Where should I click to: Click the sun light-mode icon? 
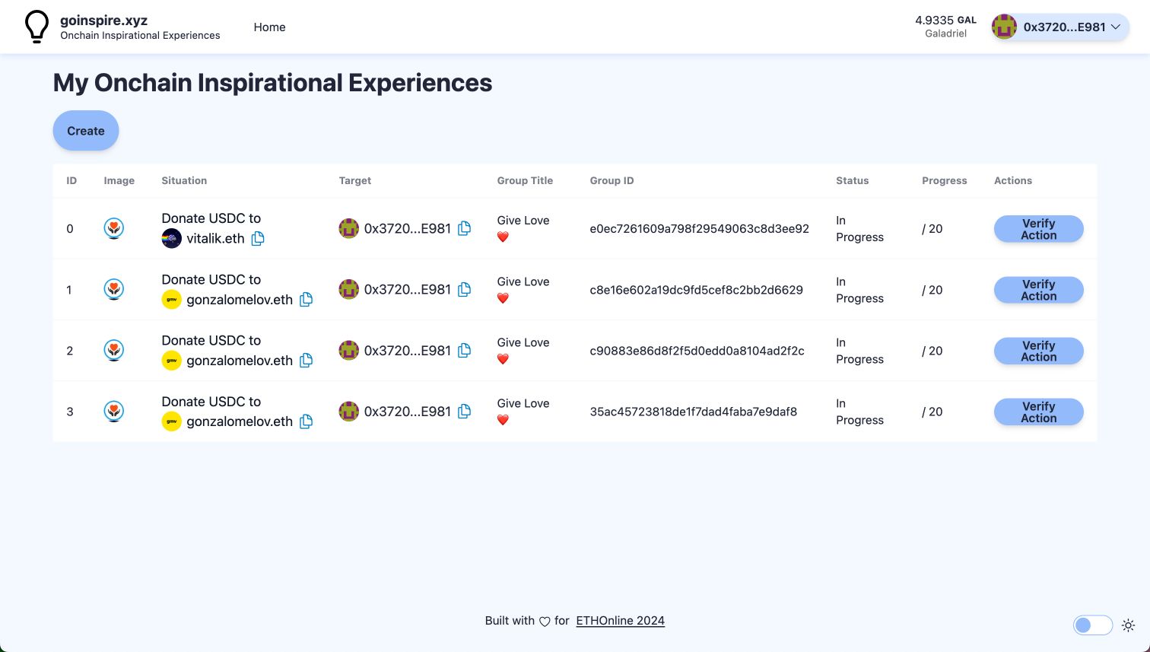1128,625
